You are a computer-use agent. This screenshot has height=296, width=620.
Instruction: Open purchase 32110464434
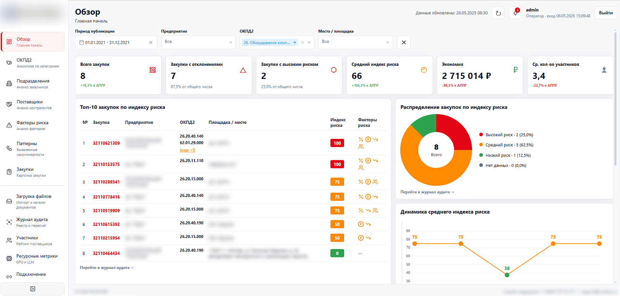[x=106, y=253]
